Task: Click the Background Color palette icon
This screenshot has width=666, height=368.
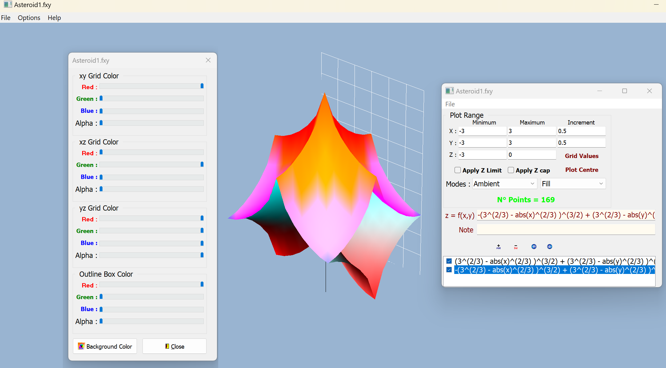Action: click(x=81, y=346)
